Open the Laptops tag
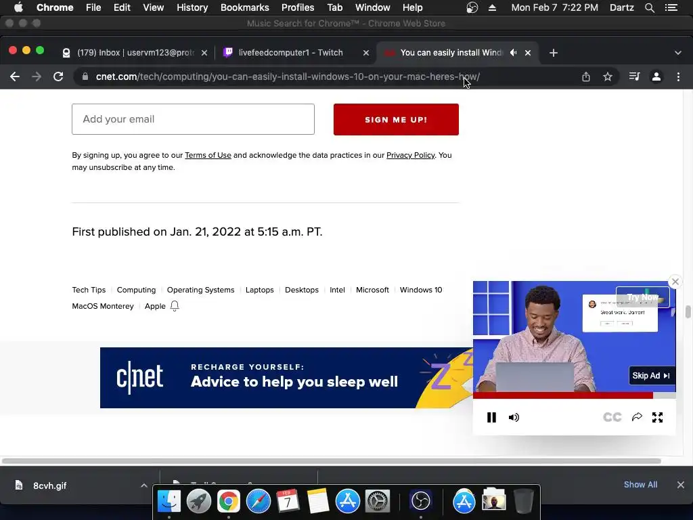 (259, 290)
